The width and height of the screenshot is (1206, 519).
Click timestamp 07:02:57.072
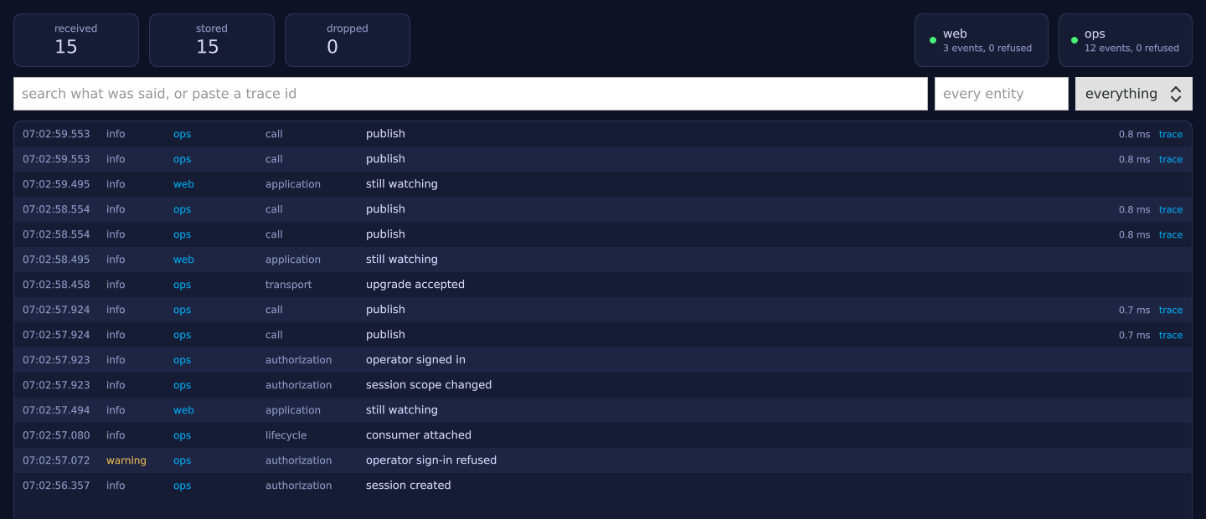point(56,460)
